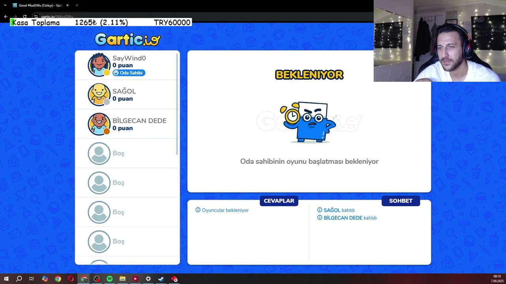The width and height of the screenshot is (506, 284).
Task: Click the BİLGECAN DEDE name in chat
Action: (343, 218)
